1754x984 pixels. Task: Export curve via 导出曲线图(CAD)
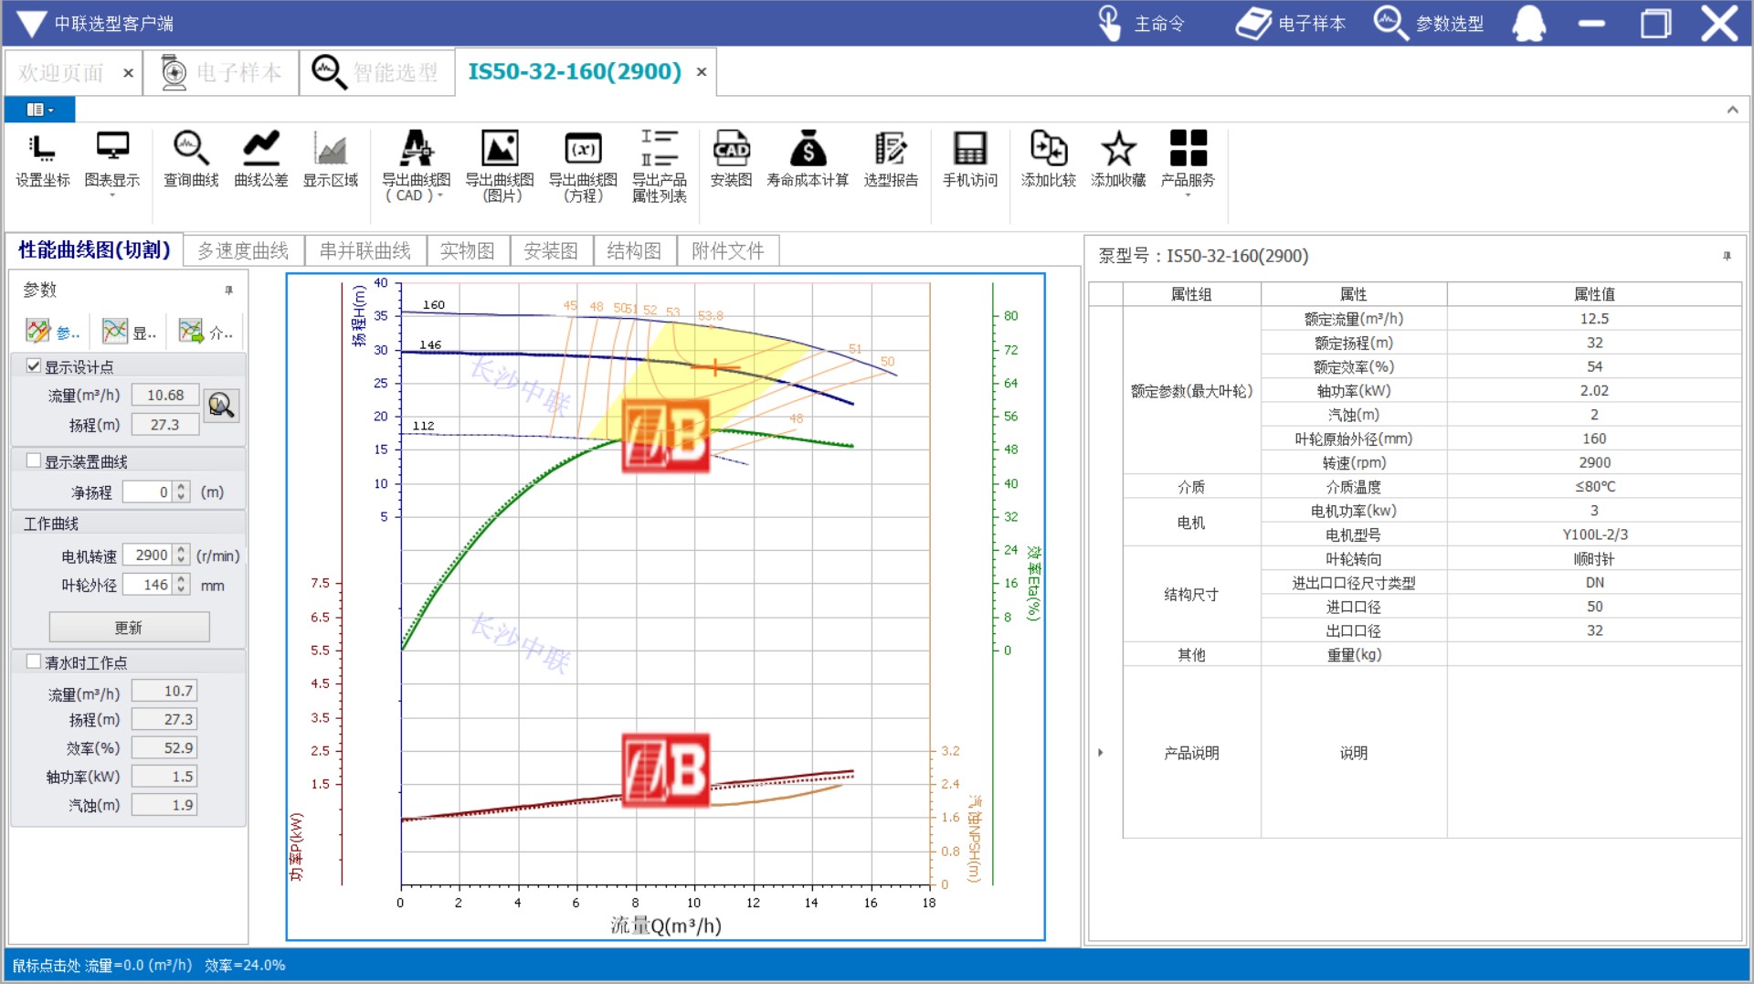[416, 166]
